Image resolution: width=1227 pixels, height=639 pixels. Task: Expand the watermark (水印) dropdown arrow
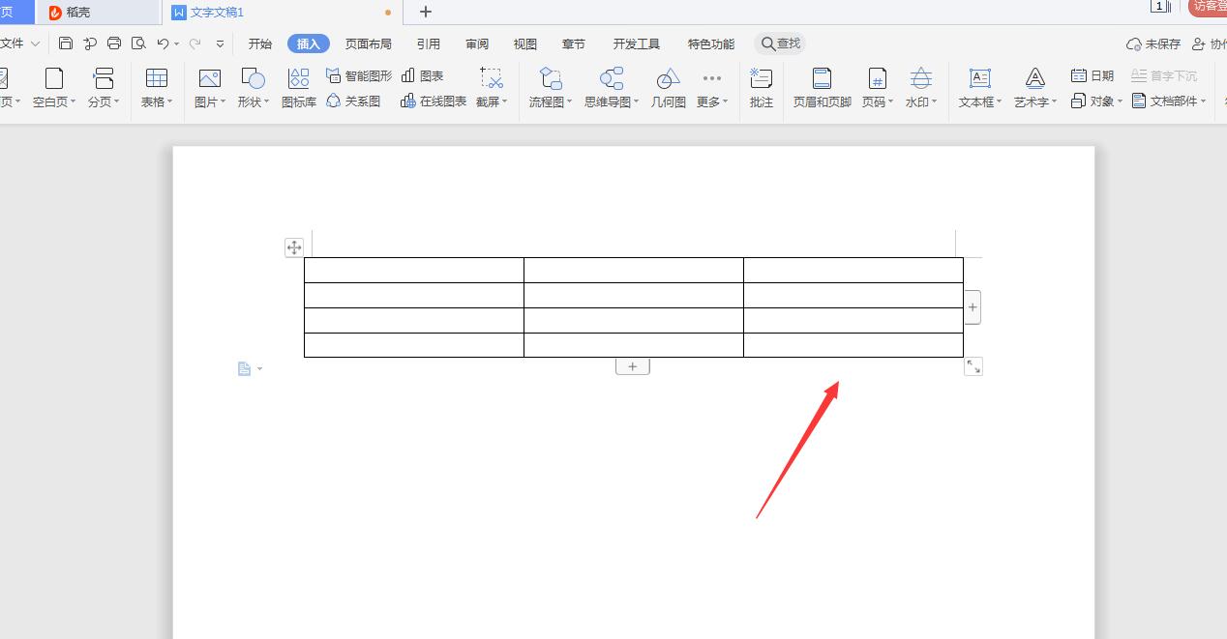pyautogui.click(x=934, y=102)
